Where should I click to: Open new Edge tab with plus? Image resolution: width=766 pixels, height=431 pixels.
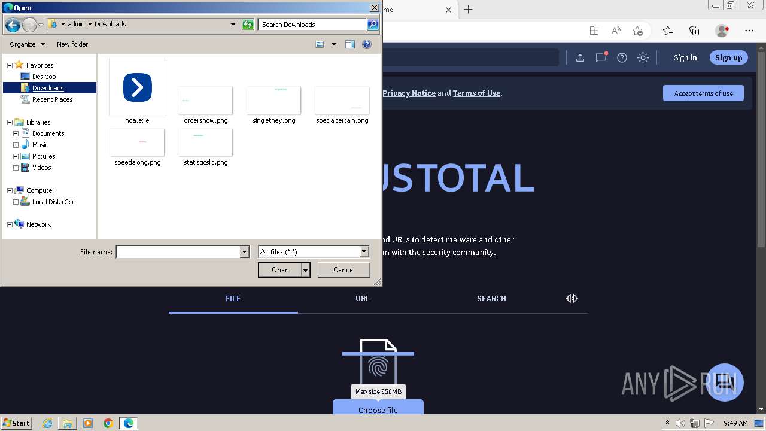[469, 10]
